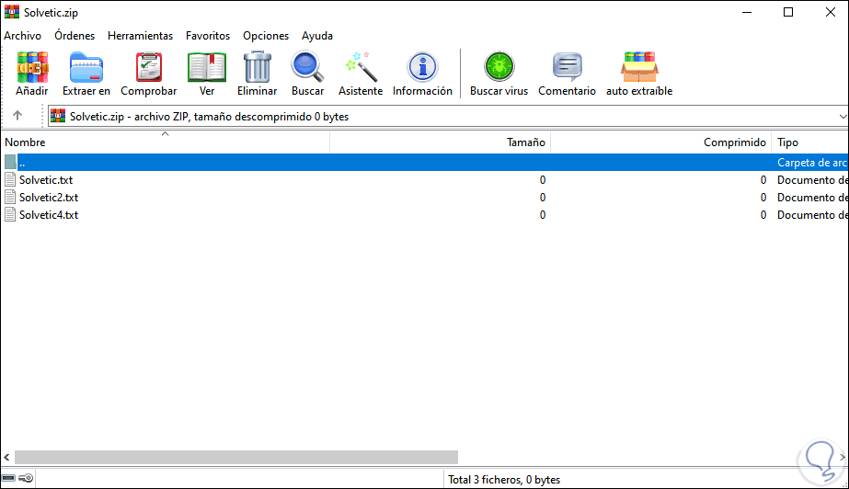Click the Solvetic.txt file icon
This screenshot has width=849, height=489.
click(x=10, y=179)
